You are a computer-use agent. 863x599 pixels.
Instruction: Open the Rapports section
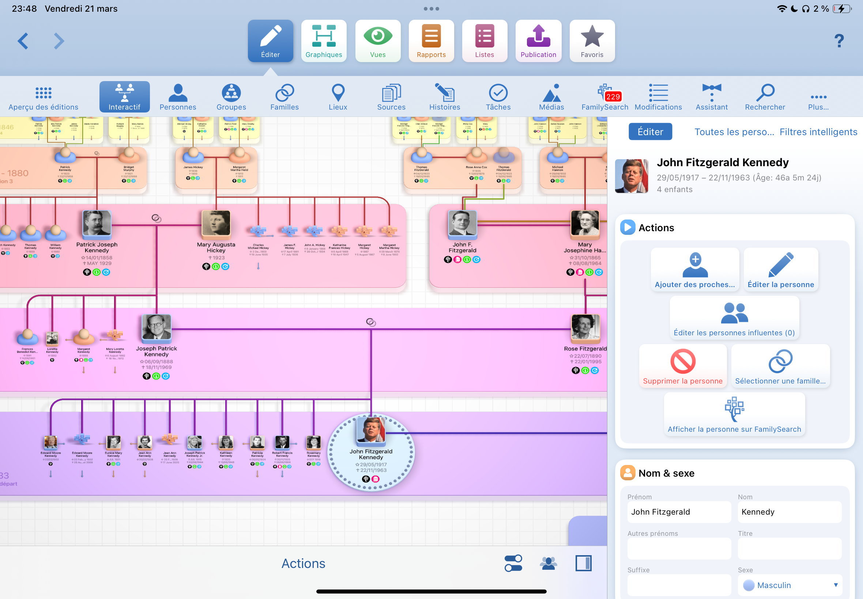click(431, 41)
